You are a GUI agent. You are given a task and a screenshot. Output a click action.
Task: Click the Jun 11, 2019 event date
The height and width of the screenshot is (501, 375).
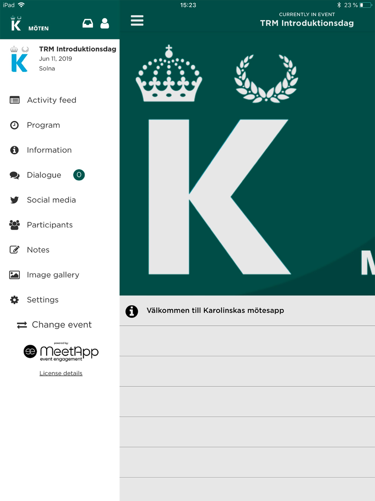tap(55, 59)
